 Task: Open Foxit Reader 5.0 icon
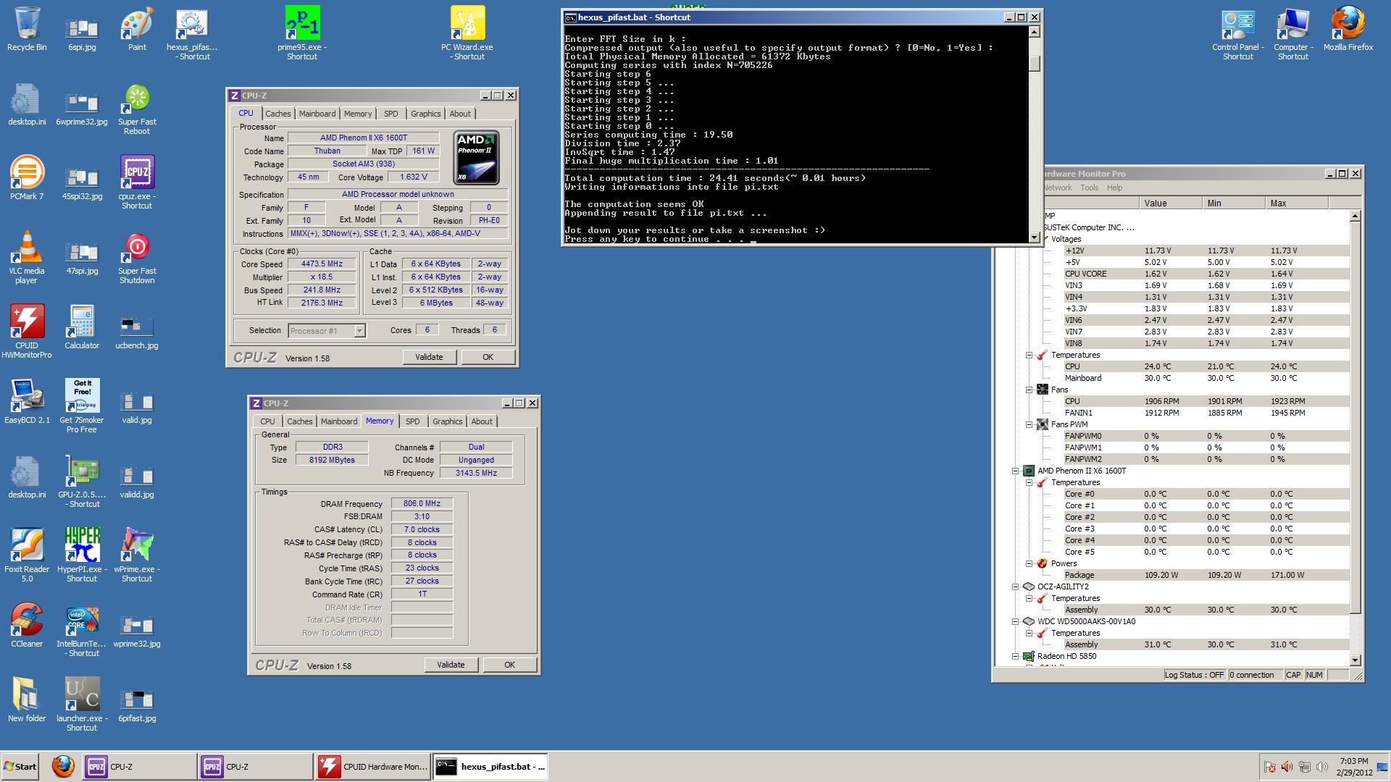27,556
